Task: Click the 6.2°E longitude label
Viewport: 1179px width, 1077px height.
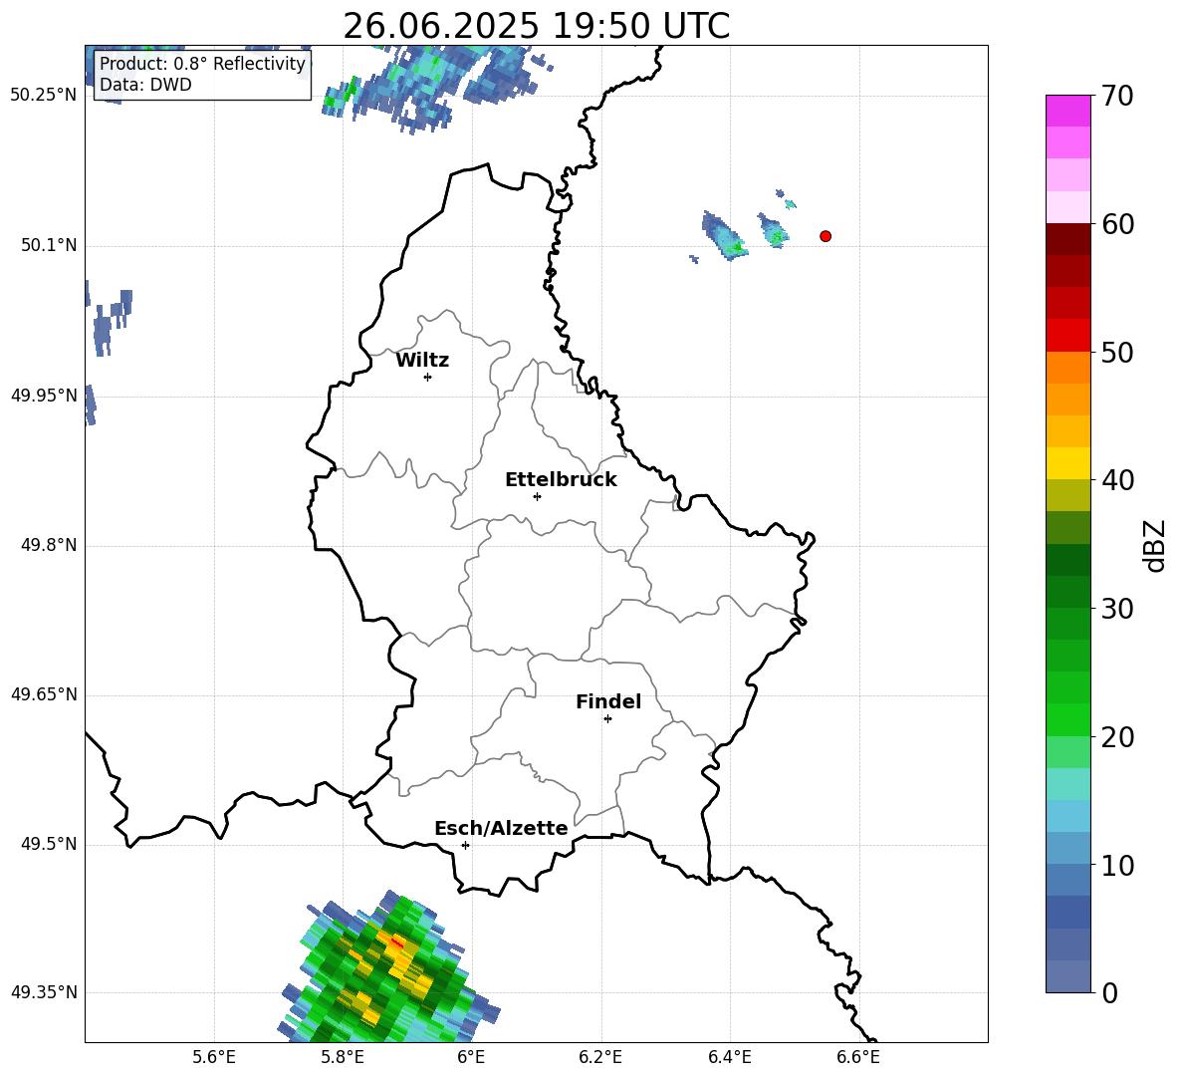Action: (x=600, y=1057)
